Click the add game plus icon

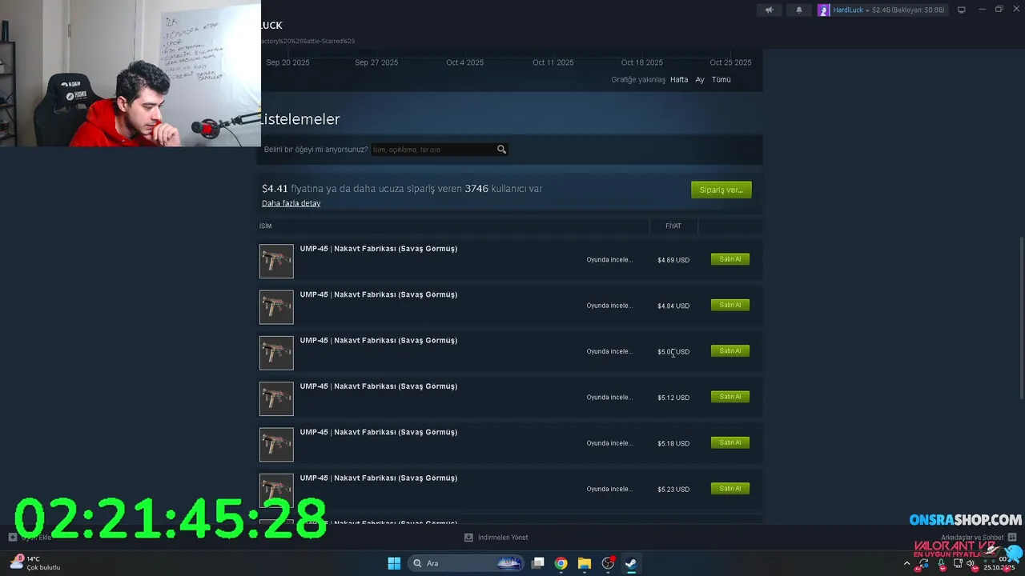pos(12,538)
